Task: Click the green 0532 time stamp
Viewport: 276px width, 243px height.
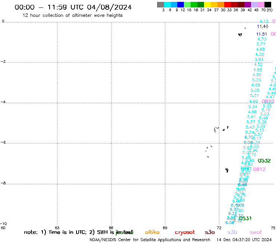Action: point(264,161)
